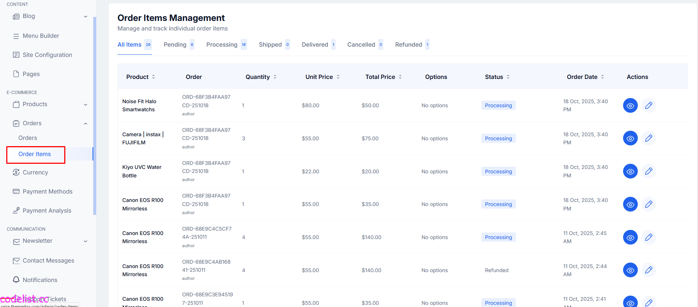Viewport: 698px width, 307px height.
Task: Open Site Configuration in the sidebar
Action: tap(47, 55)
